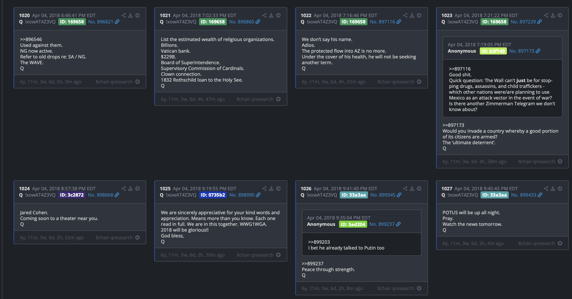This screenshot has width=572, height=299.
Task: Click the X icon in post 1021 footer
Action: 278,99
